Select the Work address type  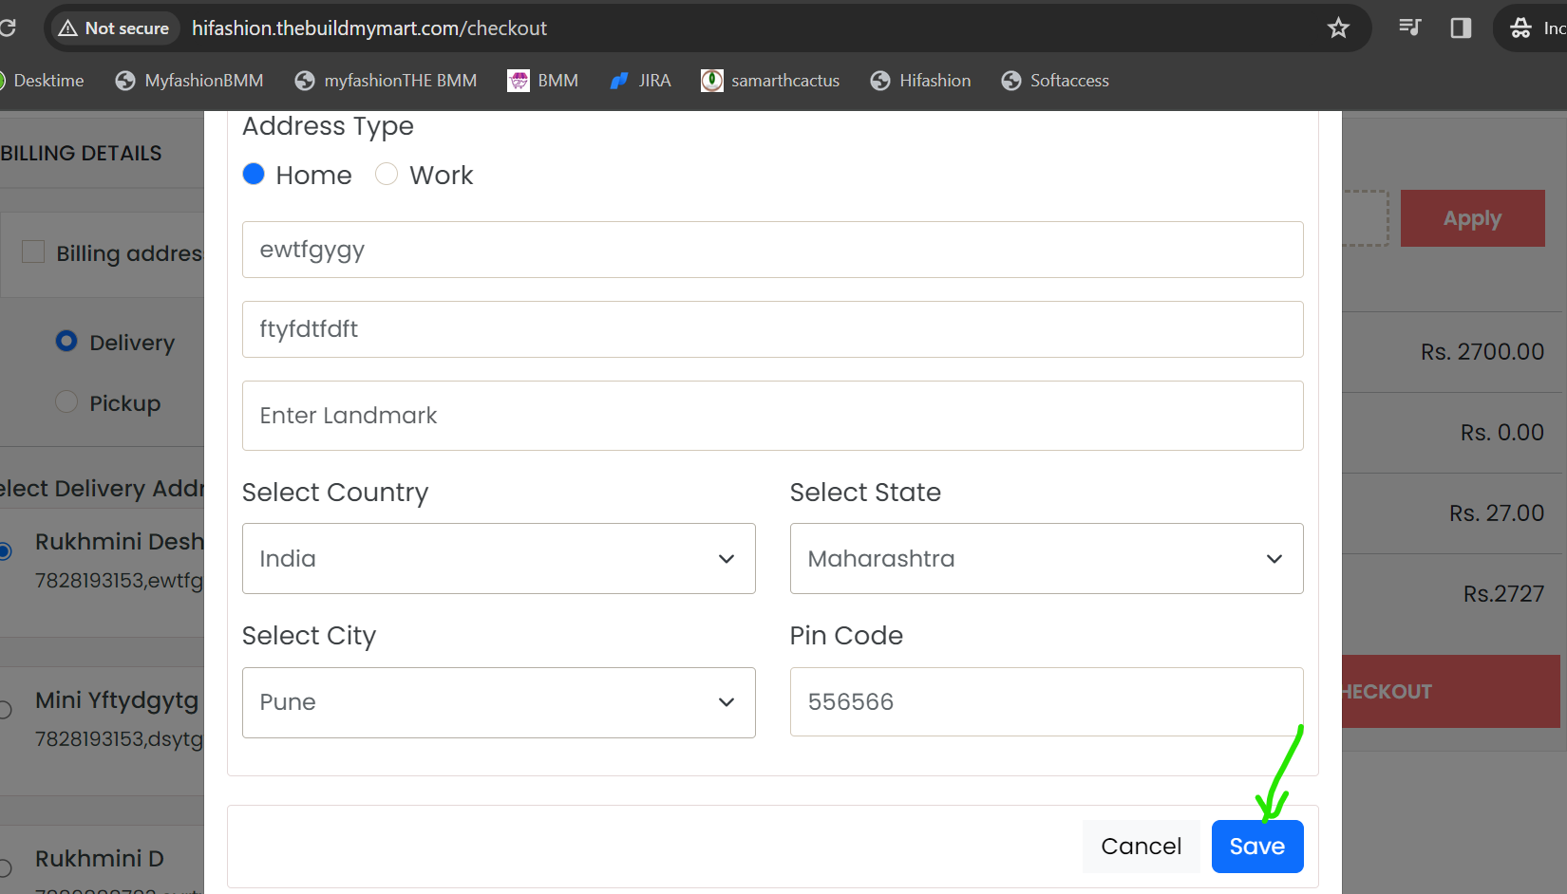[x=387, y=174]
